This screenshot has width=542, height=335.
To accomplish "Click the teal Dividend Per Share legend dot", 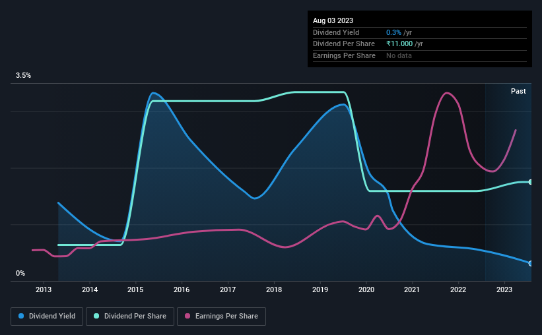I will tap(96, 316).
